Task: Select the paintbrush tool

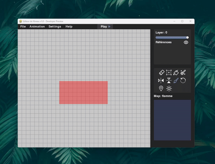Action: pos(176,80)
